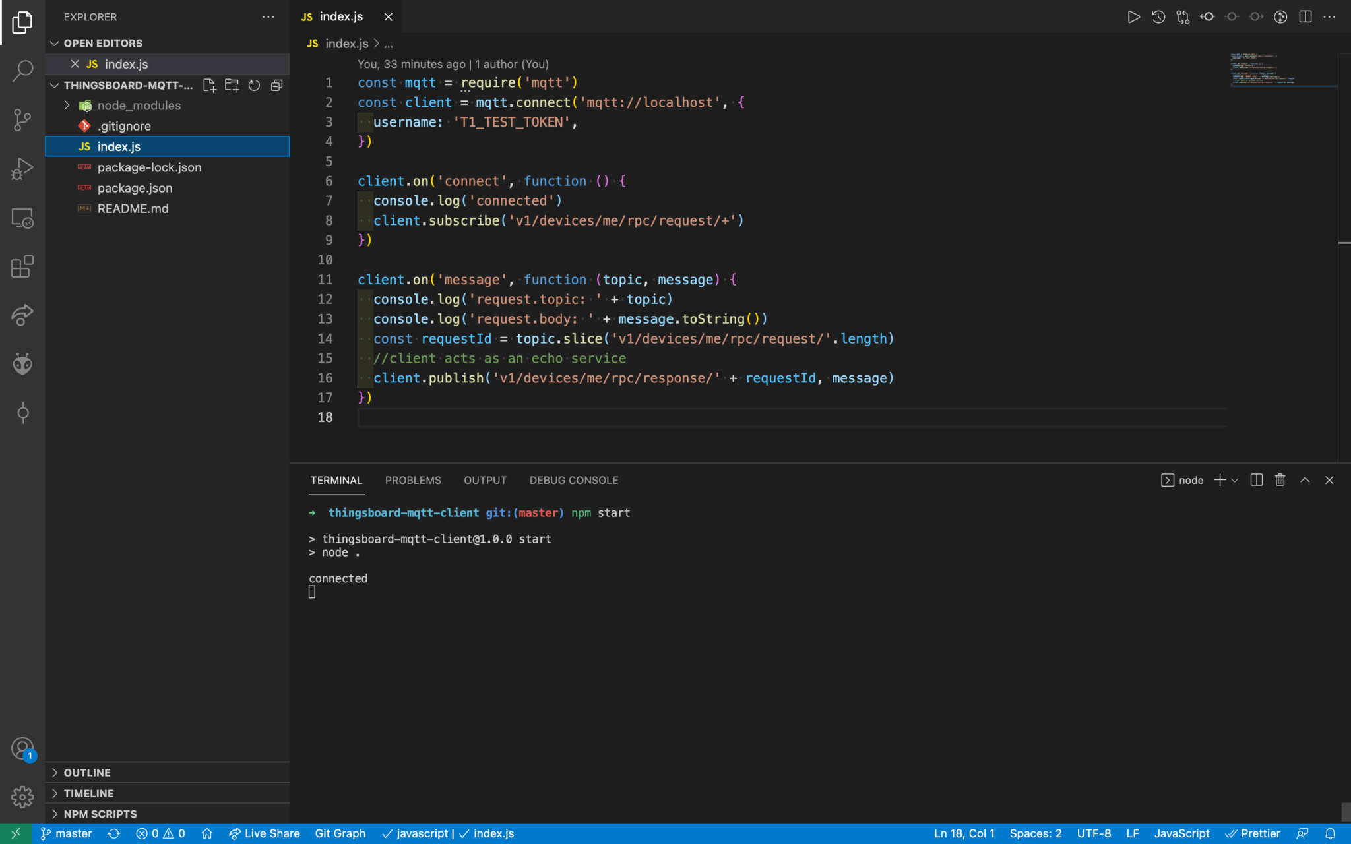Click the home icon in status bar

pyautogui.click(x=207, y=833)
